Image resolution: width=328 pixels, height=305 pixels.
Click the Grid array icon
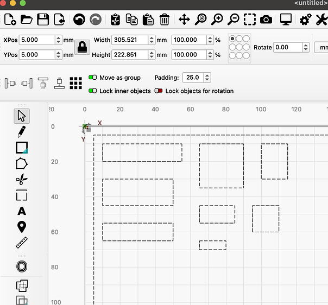75,83
